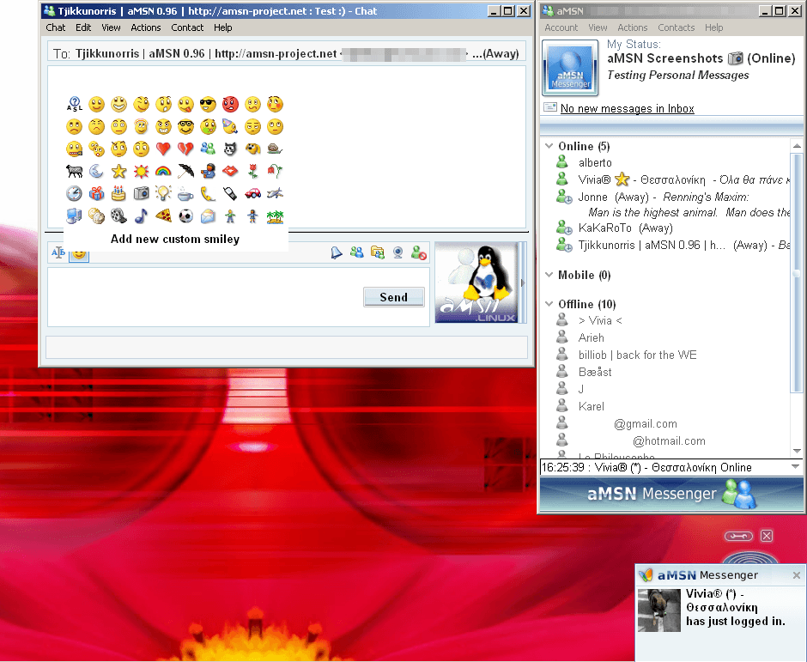This screenshot has width=807, height=662.
Task: Insert the red heart emoticon
Action: point(163,149)
